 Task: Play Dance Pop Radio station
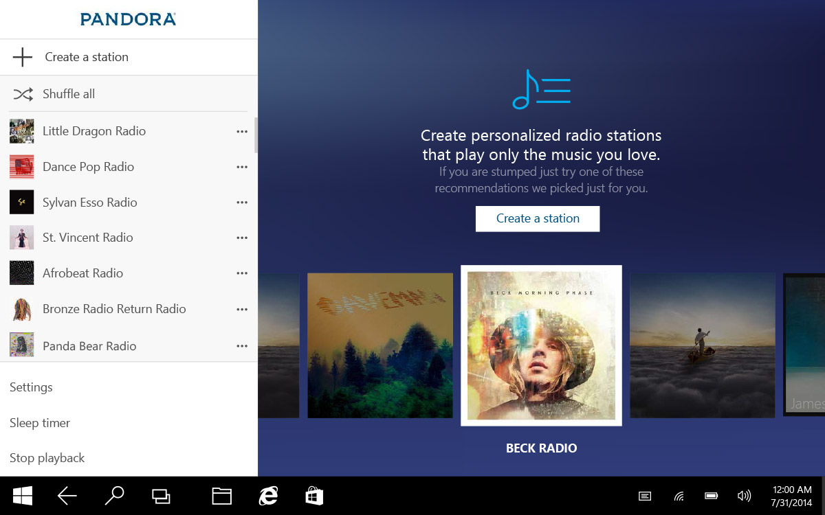point(88,167)
